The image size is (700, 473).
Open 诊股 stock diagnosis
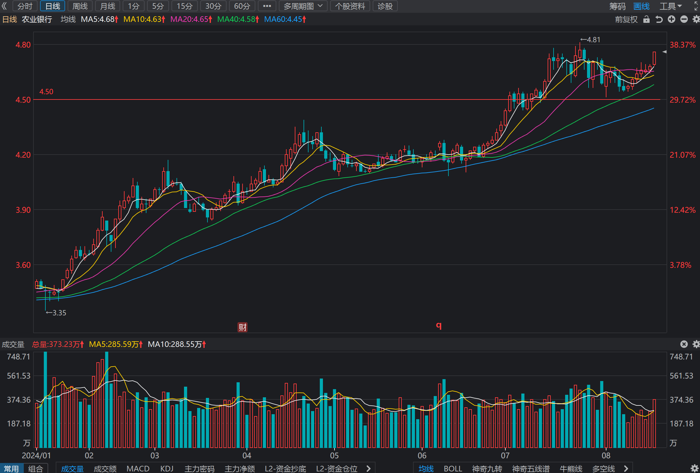click(x=385, y=6)
